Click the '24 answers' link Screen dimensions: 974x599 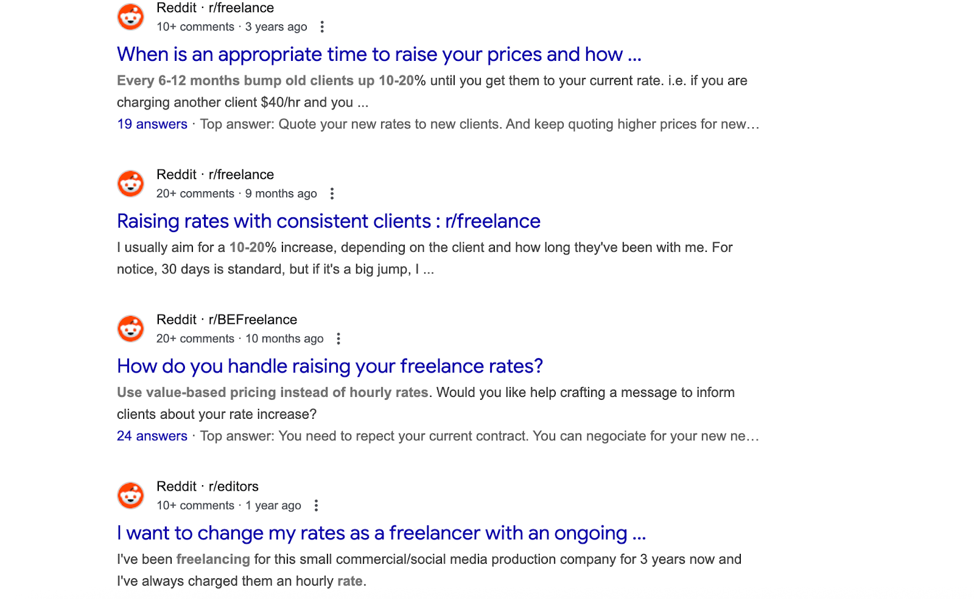point(152,436)
